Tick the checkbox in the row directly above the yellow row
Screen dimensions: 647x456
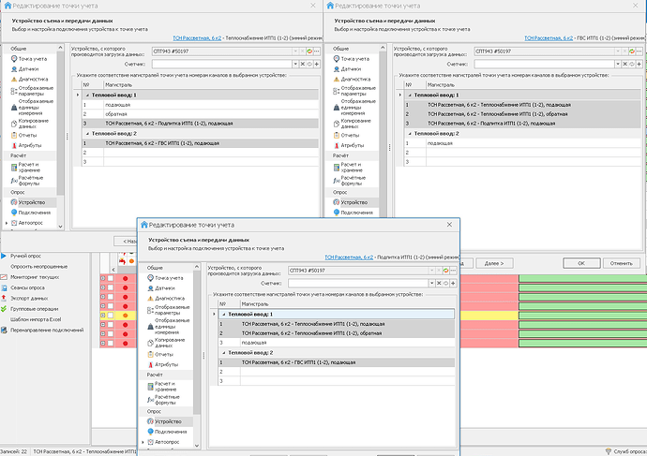click(x=111, y=305)
